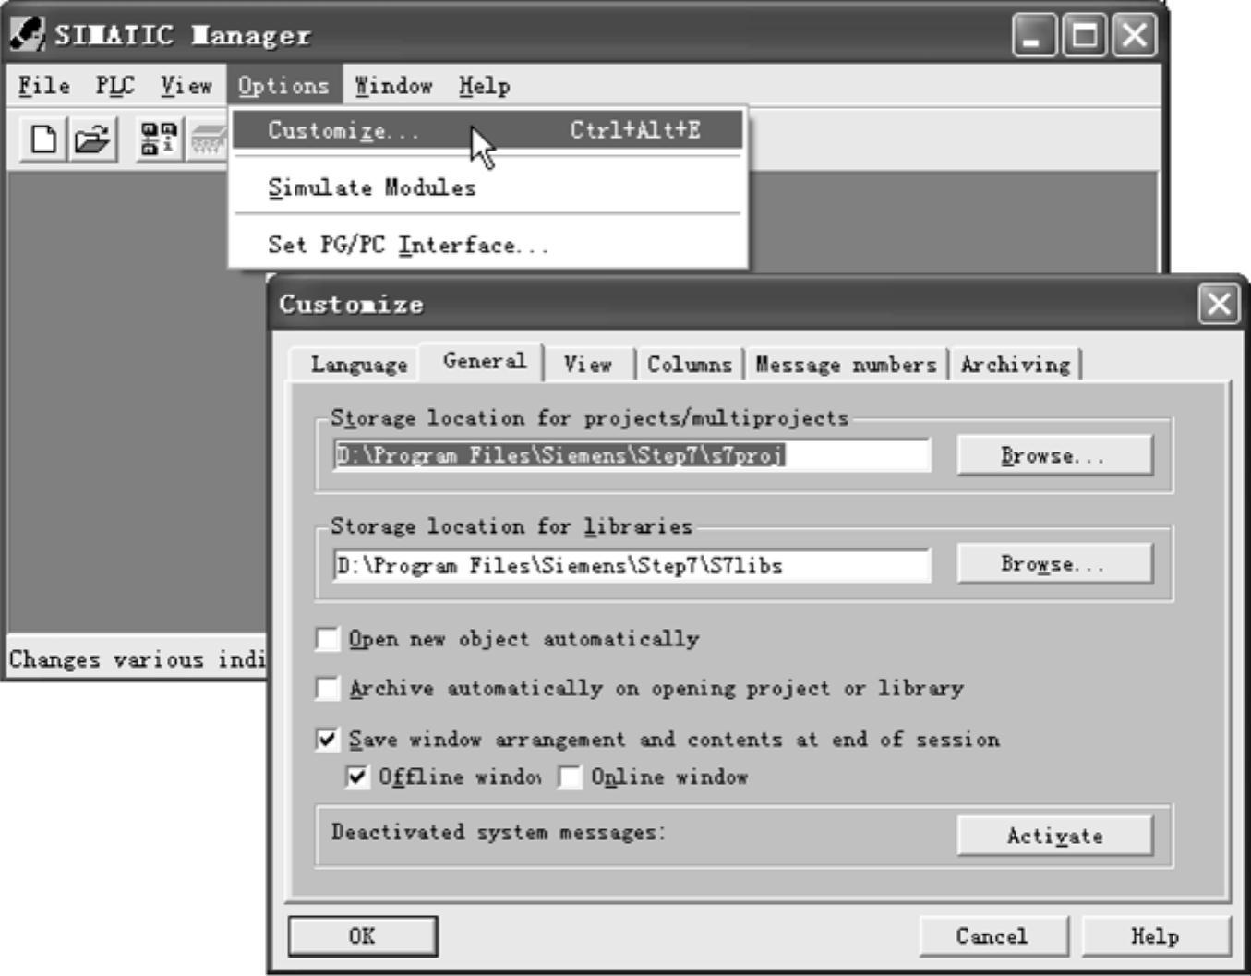Choose Customize... from Options menu

click(x=487, y=130)
